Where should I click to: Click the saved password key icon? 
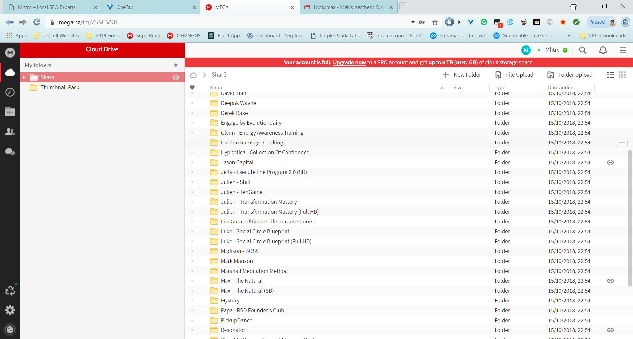422,22
